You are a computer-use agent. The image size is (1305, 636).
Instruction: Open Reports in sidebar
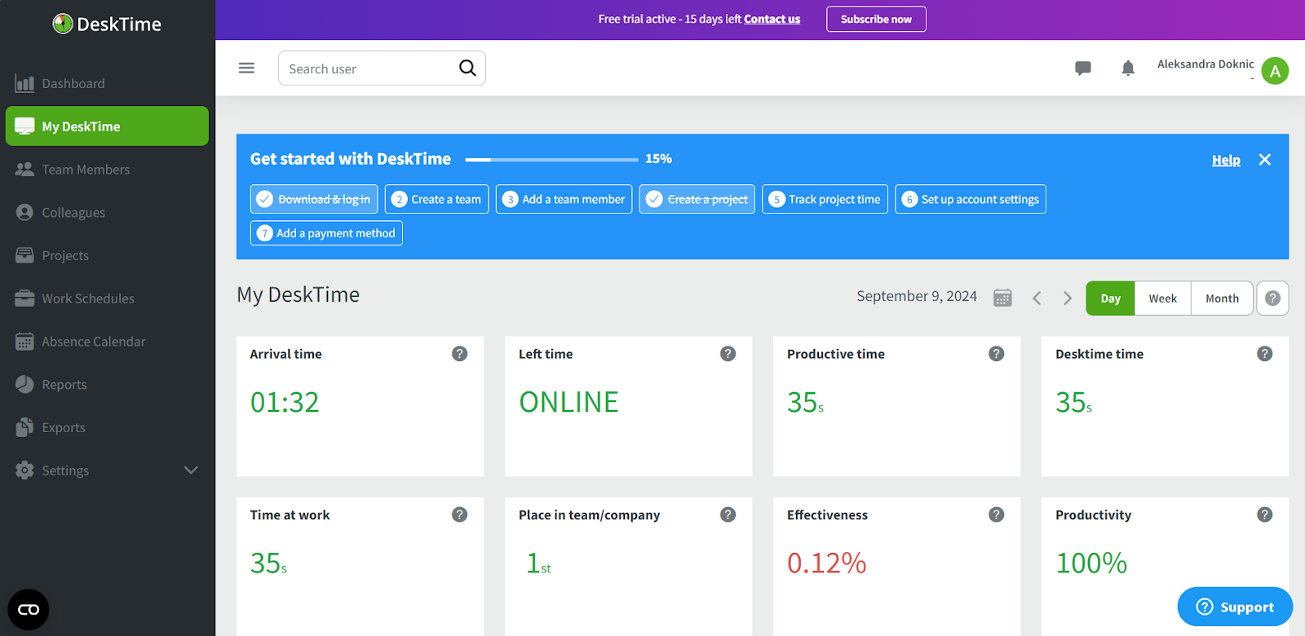click(x=108, y=385)
